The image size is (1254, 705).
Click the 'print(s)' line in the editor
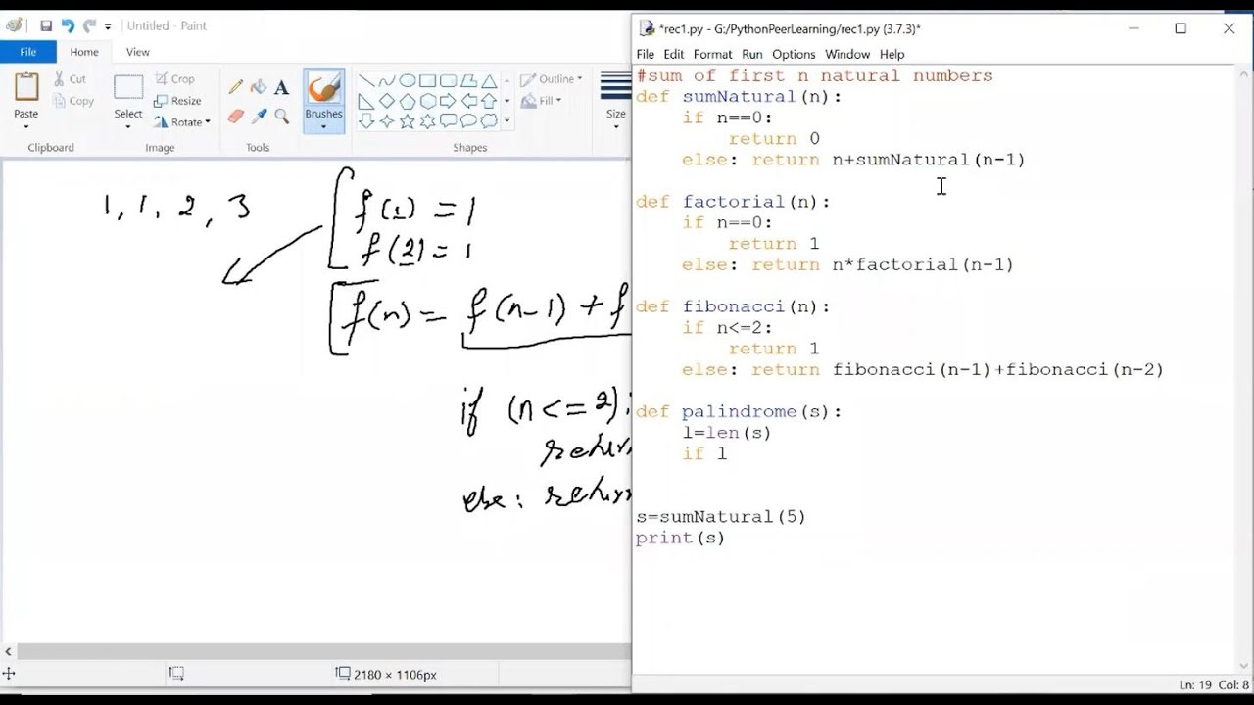pyautogui.click(x=680, y=538)
